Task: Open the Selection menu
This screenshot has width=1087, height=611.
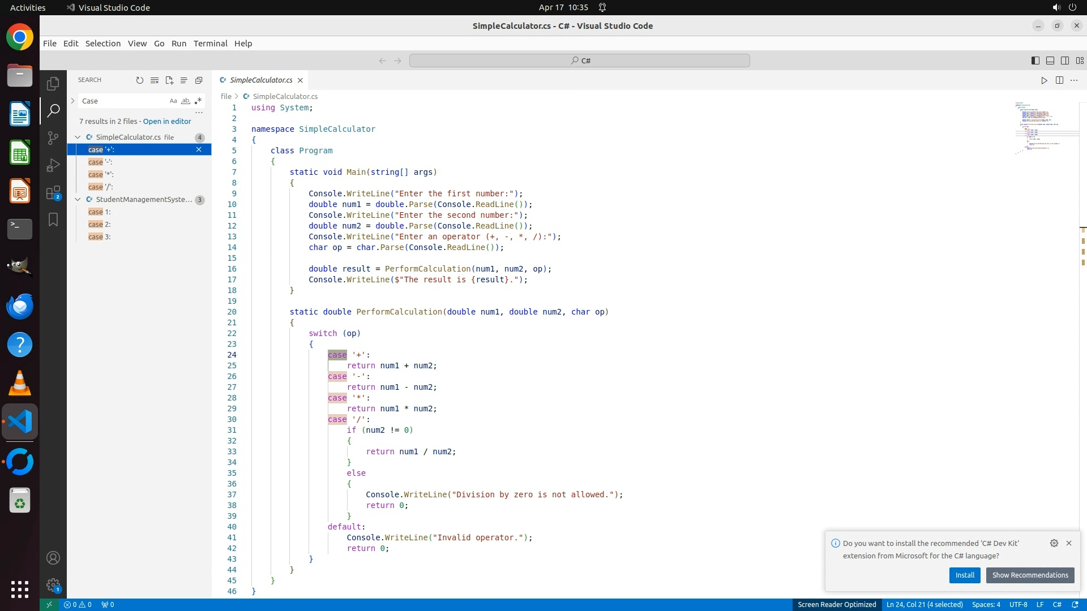Action: pos(102,44)
